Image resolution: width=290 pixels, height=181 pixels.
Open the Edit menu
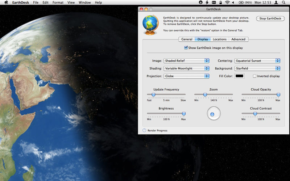(46, 3)
